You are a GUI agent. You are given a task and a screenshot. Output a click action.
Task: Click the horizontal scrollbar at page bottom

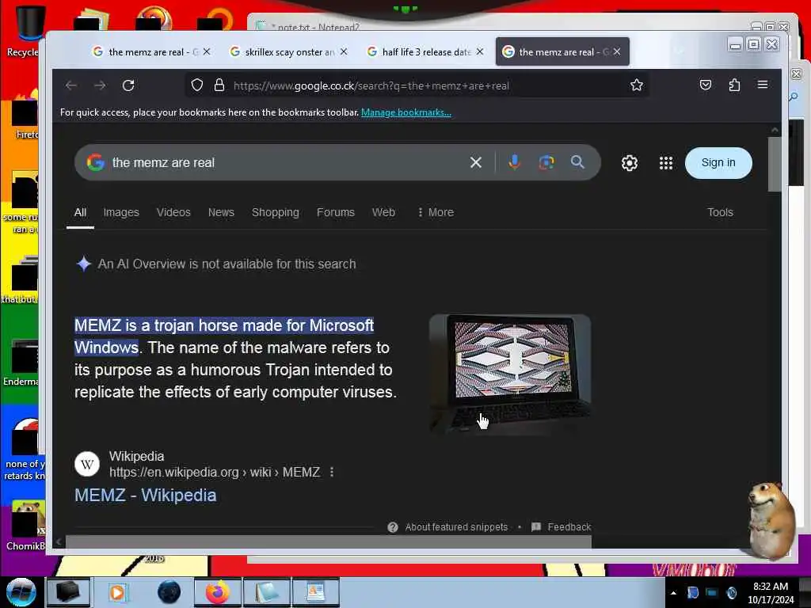[x=329, y=541]
